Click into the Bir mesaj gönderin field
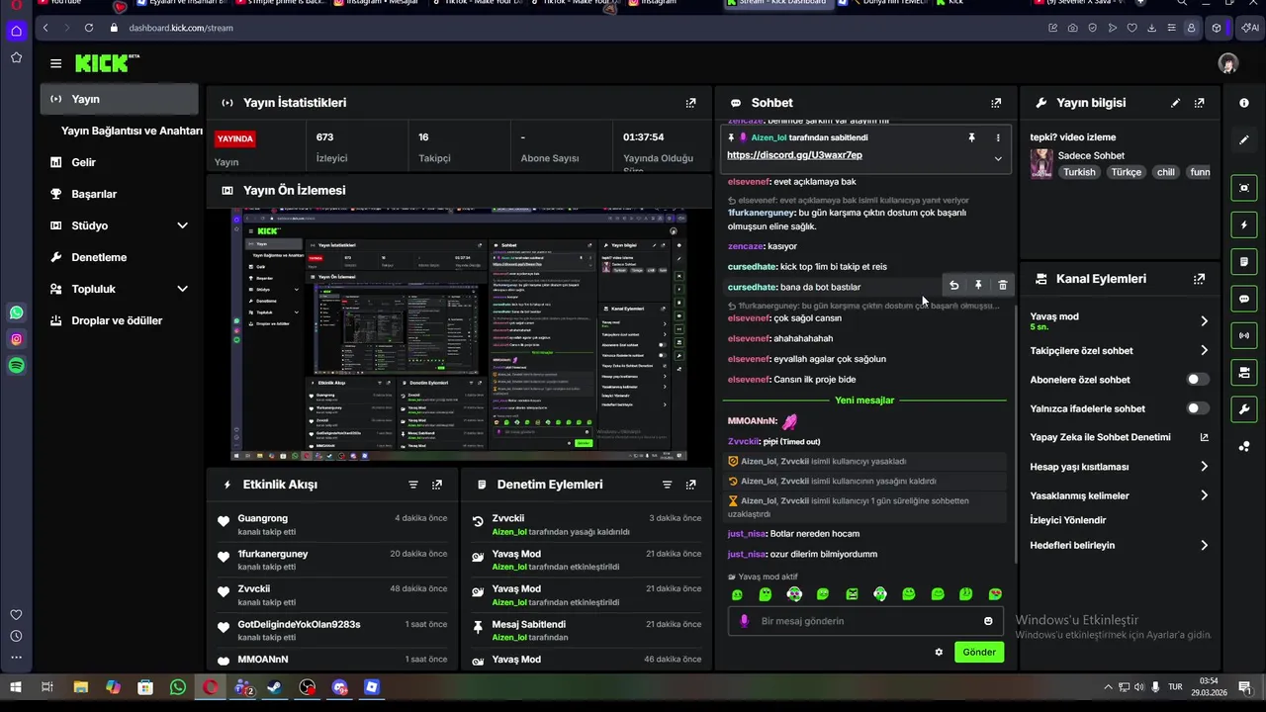Screen dimensions: 1266x712 [x=865, y=621]
